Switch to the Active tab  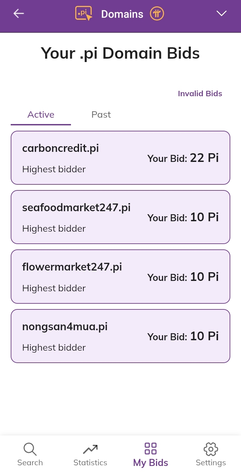41,115
